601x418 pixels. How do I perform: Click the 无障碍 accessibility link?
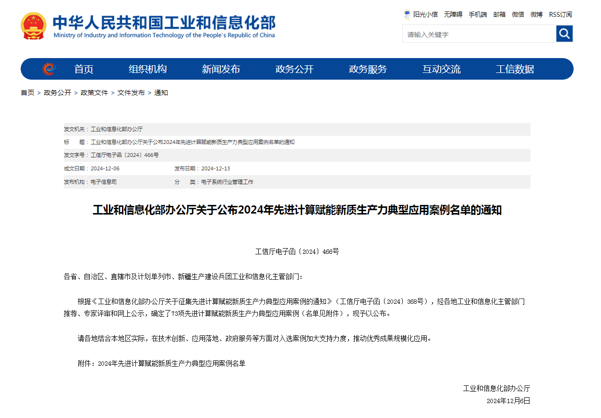click(x=453, y=14)
